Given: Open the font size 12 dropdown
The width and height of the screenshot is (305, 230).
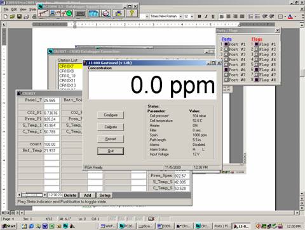Looking at the screenshot, I should coord(192,17).
